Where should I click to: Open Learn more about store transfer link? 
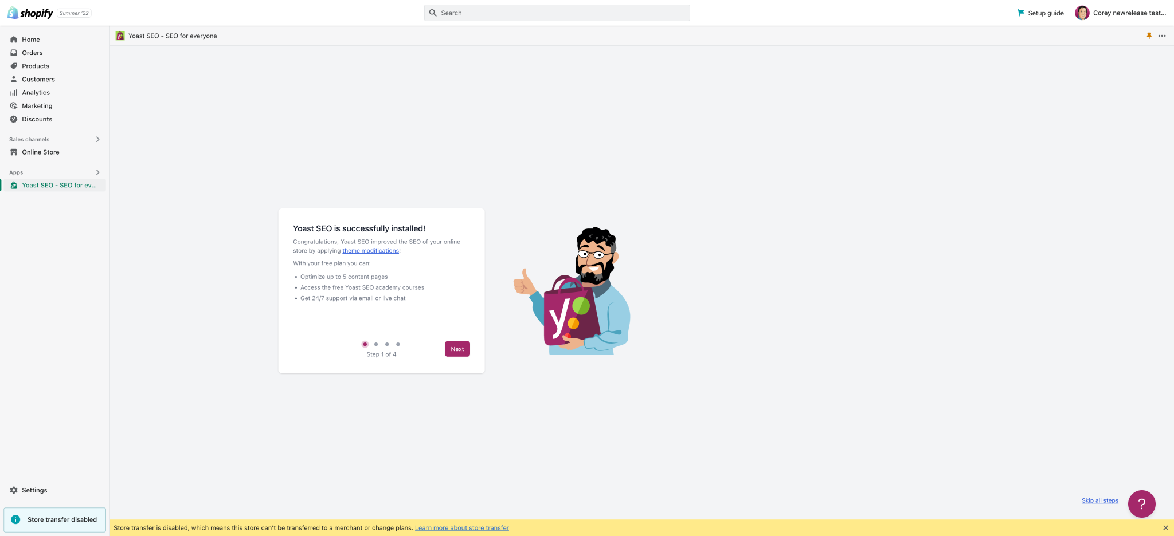pyautogui.click(x=461, y=528)
